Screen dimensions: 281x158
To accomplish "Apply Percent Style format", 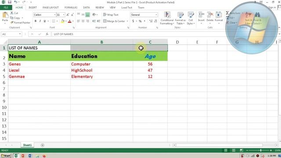I will [140, 21].
